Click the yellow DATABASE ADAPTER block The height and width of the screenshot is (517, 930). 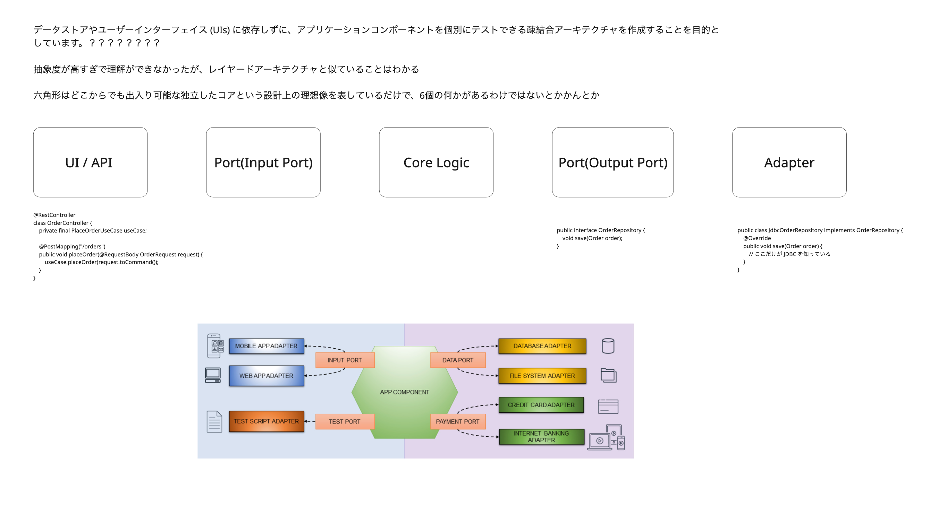point(542,346)
